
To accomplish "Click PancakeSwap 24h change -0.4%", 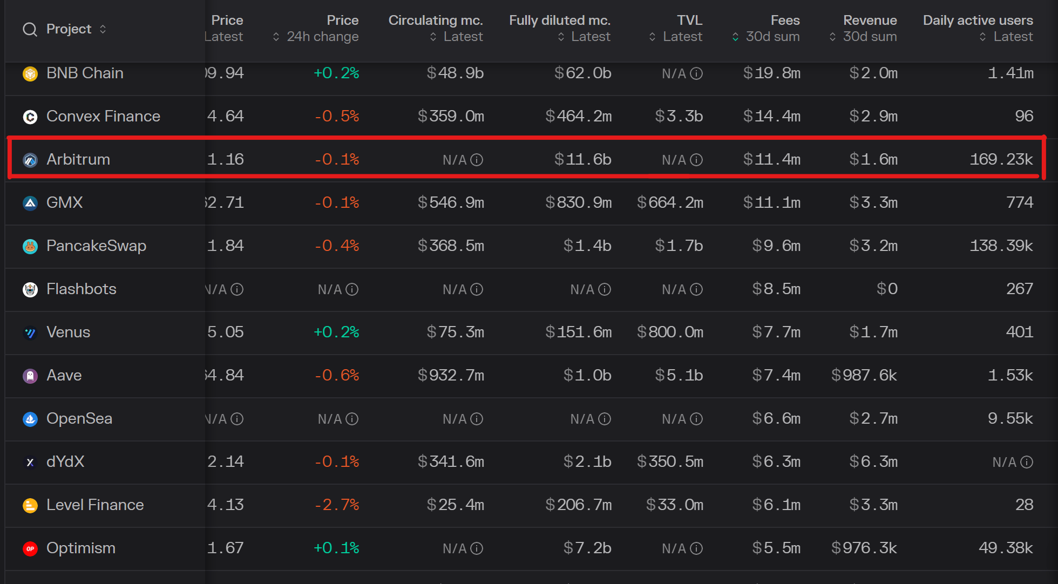I will 337,246.
